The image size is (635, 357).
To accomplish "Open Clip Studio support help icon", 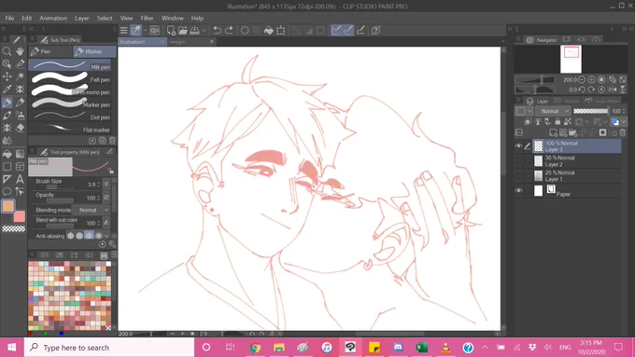I will click(375, 31).
